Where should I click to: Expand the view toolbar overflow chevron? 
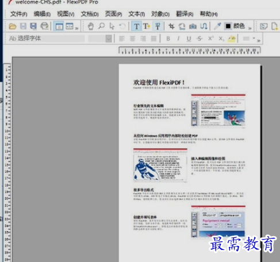[x=77, y=28]
